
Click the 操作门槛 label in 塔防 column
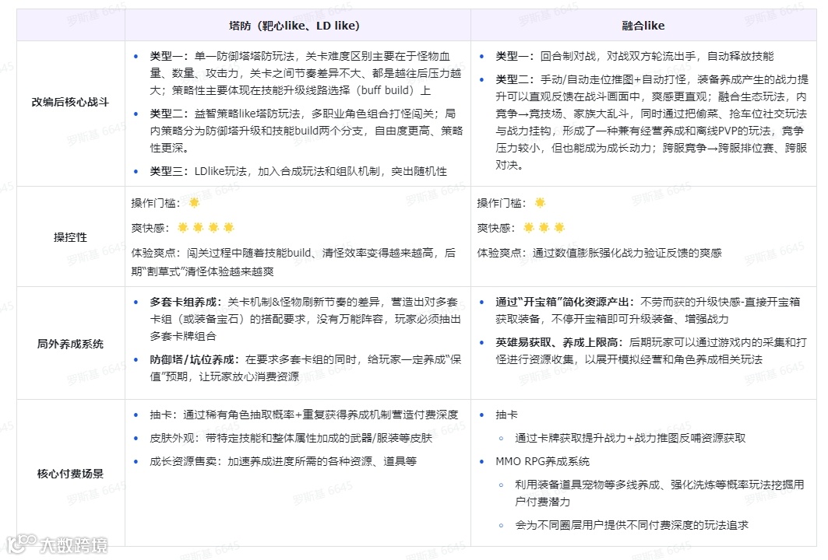coord(156,203)
